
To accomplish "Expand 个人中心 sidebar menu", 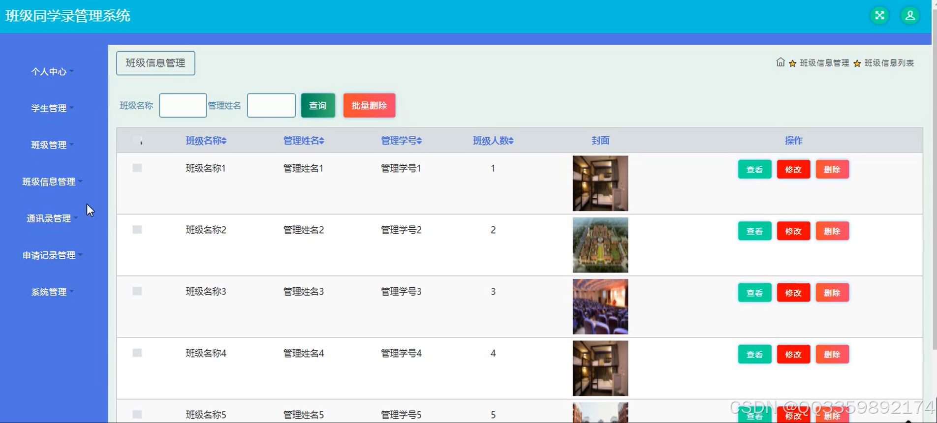I will point(52,71).
